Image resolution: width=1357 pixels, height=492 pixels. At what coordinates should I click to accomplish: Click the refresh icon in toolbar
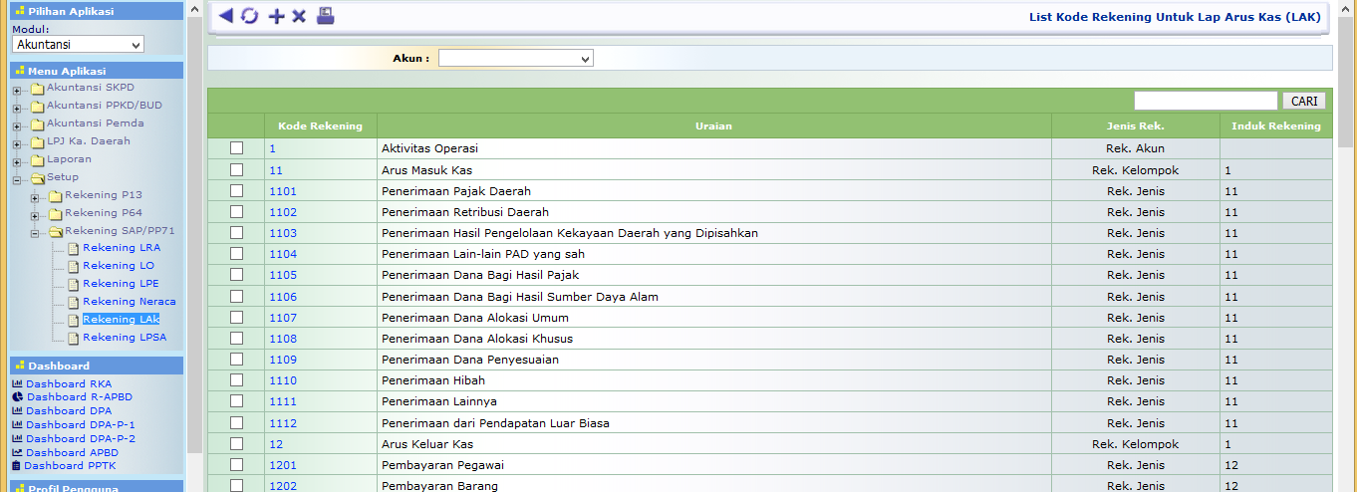tap(249, 16)
